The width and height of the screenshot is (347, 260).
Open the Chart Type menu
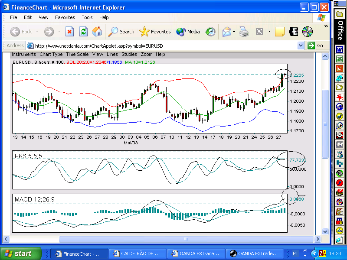click(51, 55)
